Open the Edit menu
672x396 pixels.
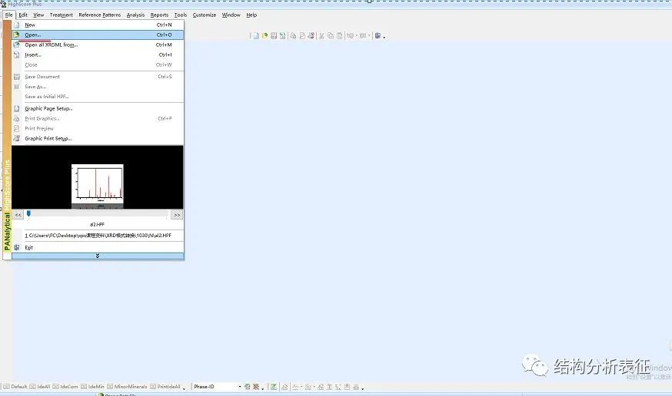[23, 15]
